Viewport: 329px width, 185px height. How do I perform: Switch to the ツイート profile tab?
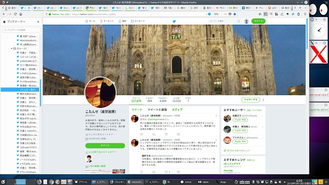pyautogui.click(x=137, y=109)
